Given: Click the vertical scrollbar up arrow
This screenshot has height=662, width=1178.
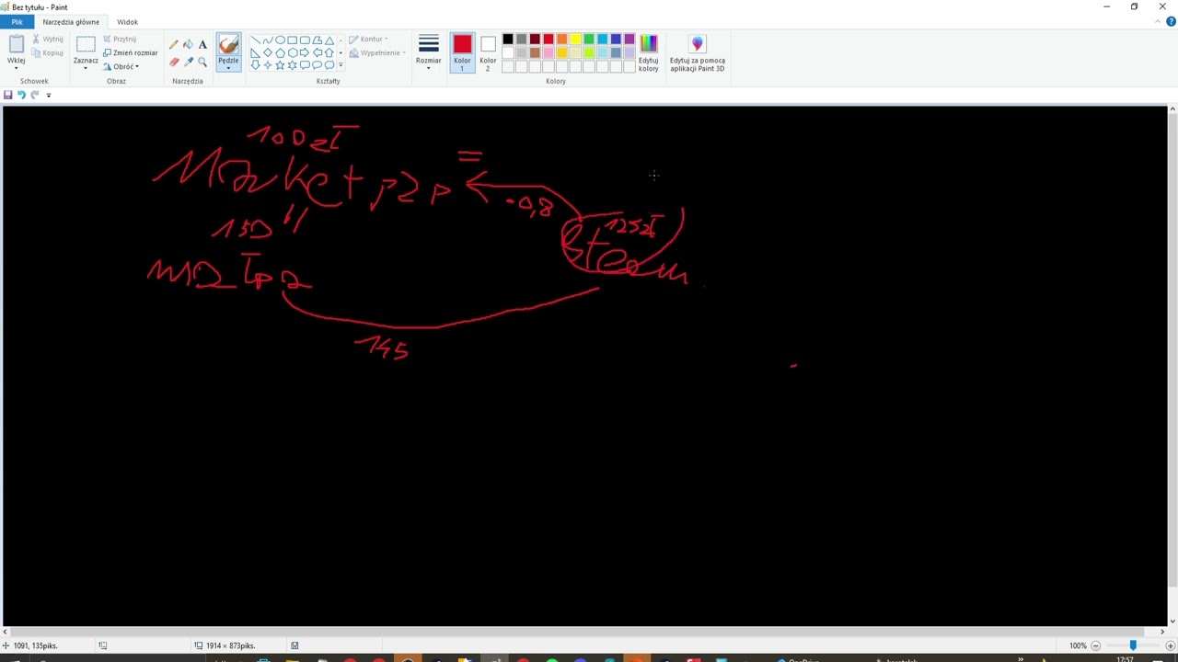Looking at the screenshot, I should click(x=1172, y=110).
